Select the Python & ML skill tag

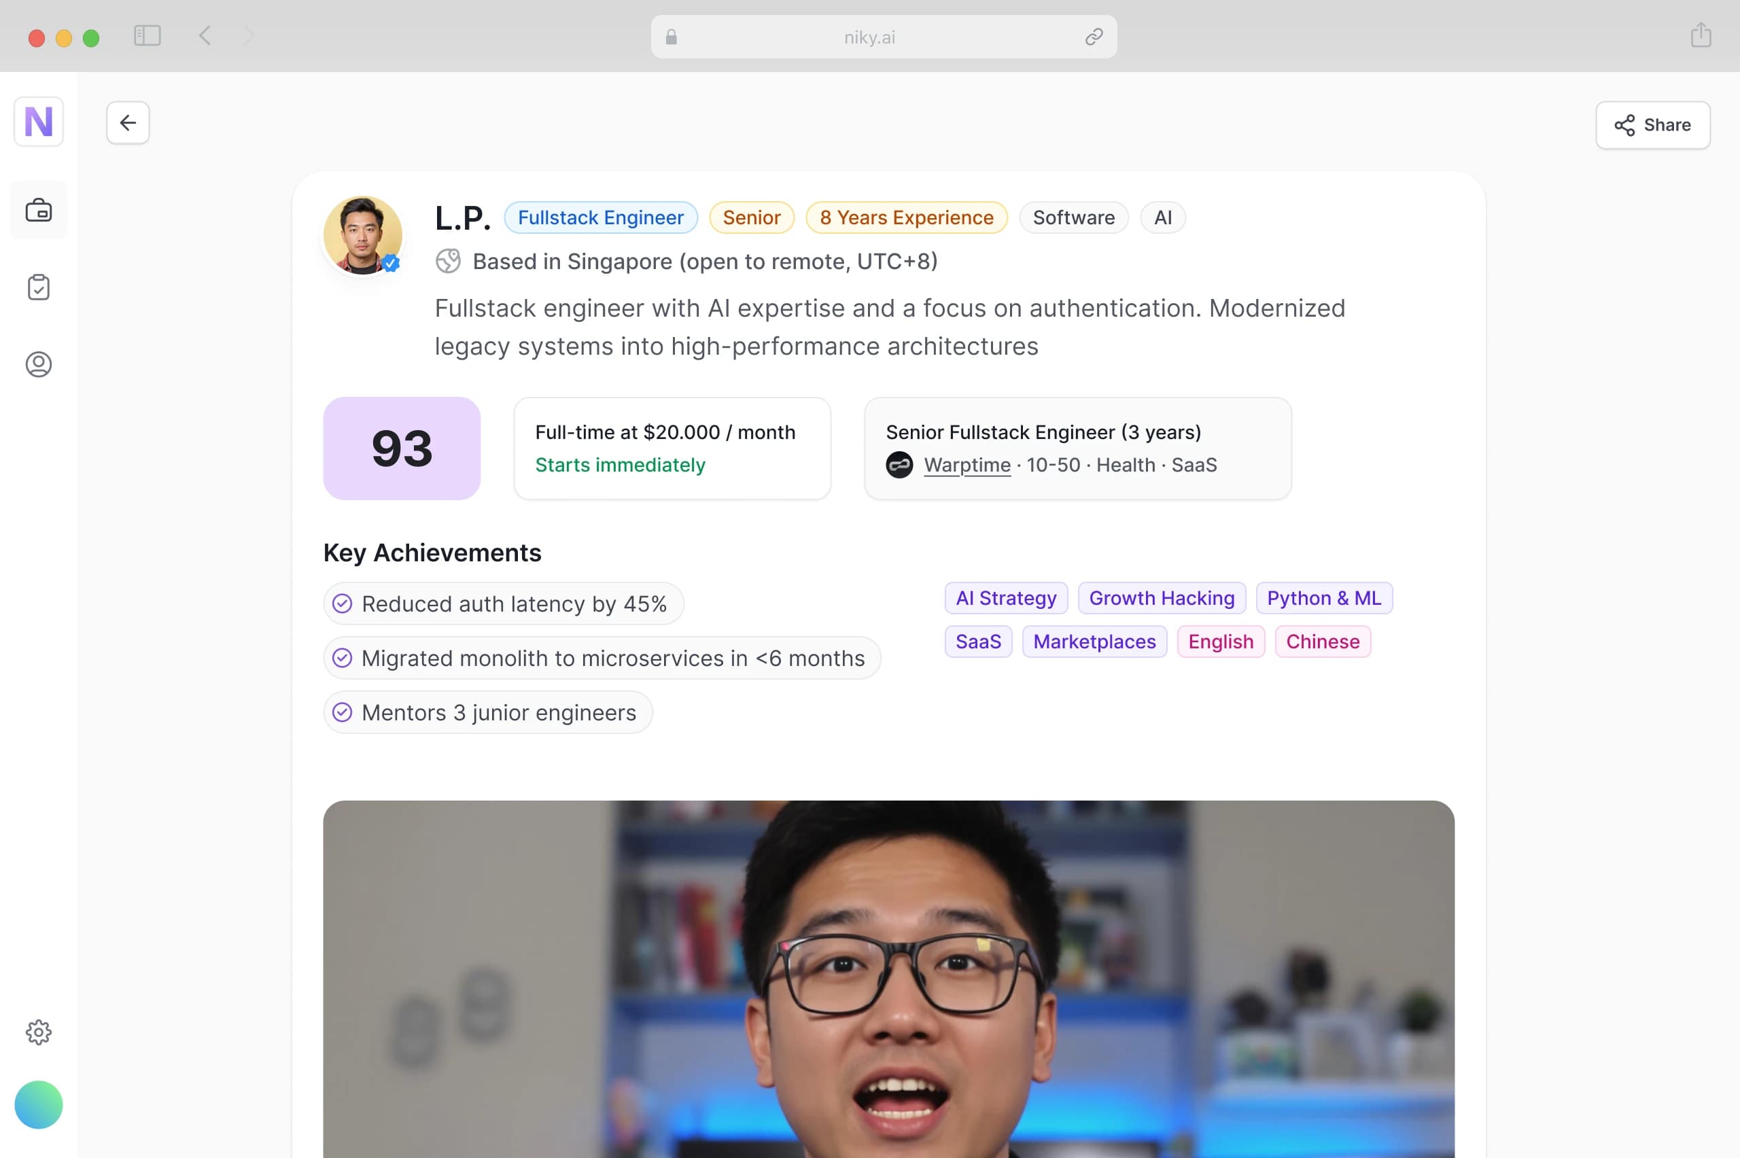[1324, 598]
